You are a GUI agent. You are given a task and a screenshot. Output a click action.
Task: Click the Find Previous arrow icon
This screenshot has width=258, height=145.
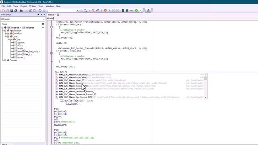[81, 10]
